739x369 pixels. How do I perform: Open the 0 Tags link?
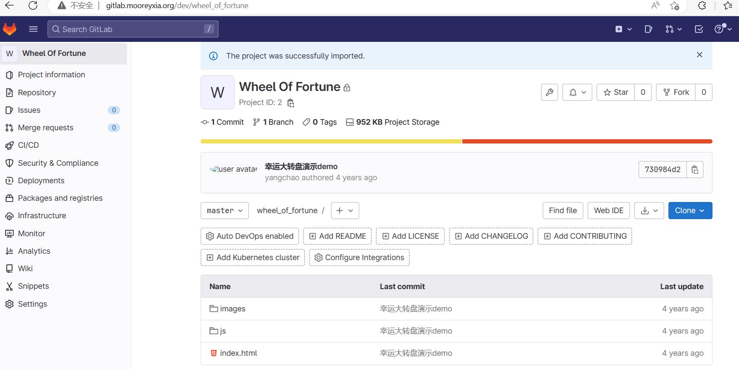pos(319,122)
